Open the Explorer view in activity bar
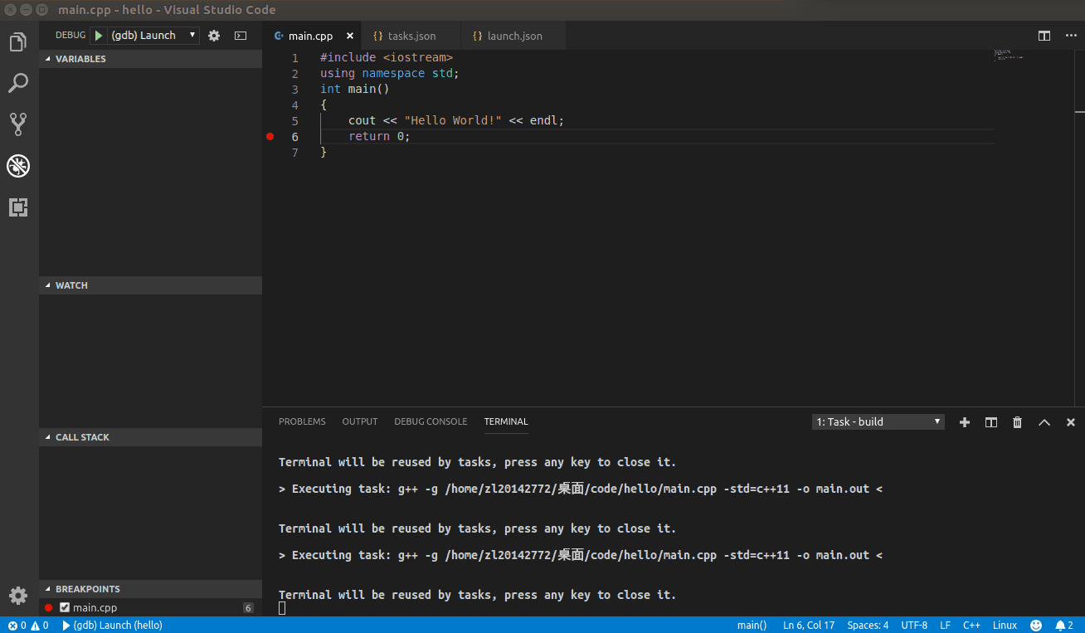 (18, 42)
